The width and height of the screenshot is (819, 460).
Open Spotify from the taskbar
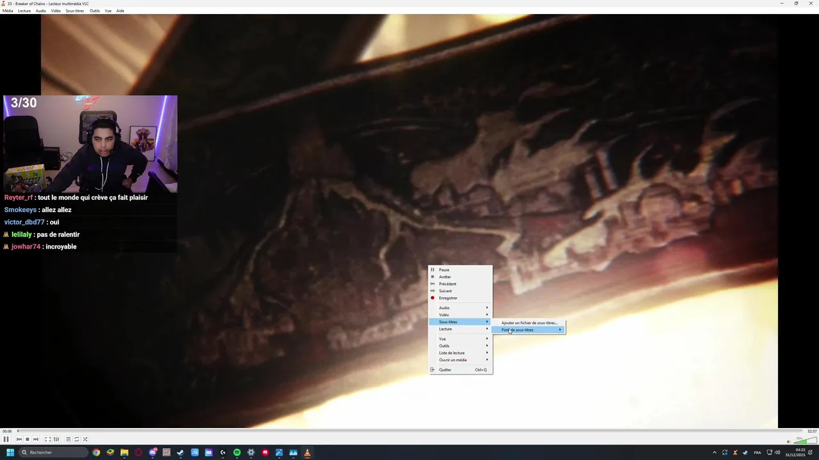click(237, 452)
